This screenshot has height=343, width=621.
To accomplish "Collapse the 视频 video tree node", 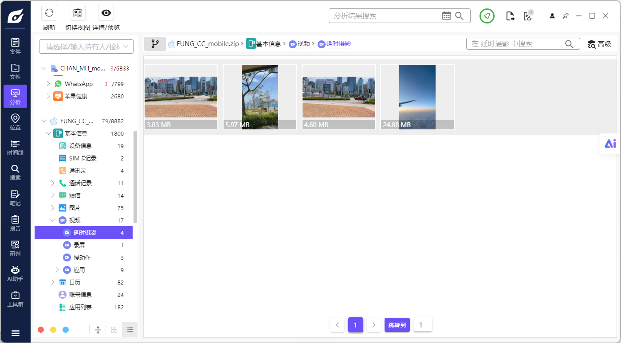I will 52,220.
